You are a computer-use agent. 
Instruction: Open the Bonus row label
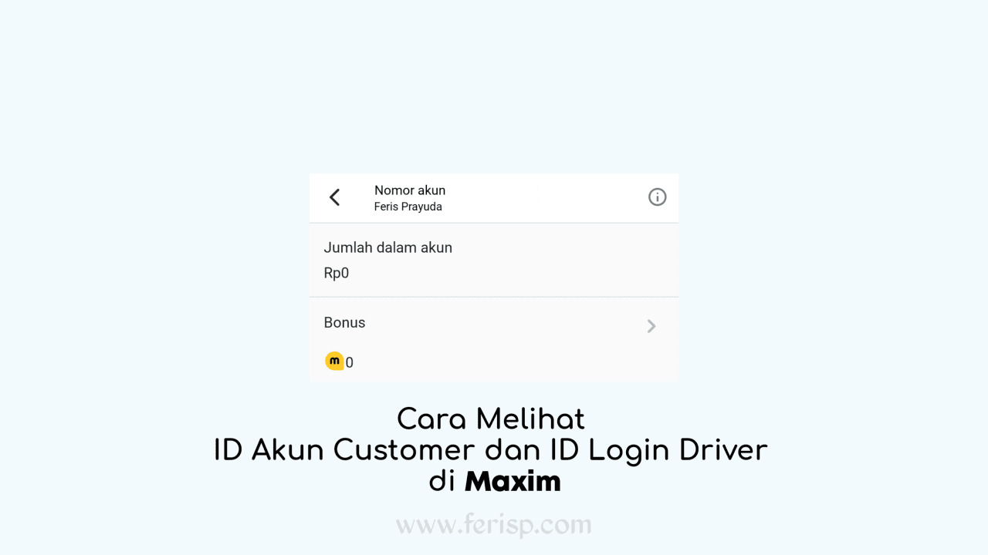tap(344, 322)
